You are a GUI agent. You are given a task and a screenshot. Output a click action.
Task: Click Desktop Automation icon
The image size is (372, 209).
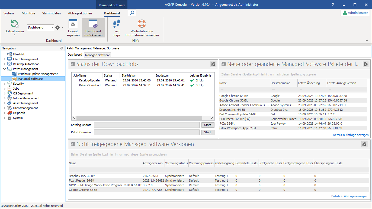pyautogui.click(x=9, y=64)
